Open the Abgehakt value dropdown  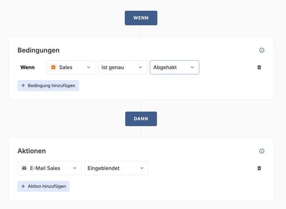pos(174,67)
